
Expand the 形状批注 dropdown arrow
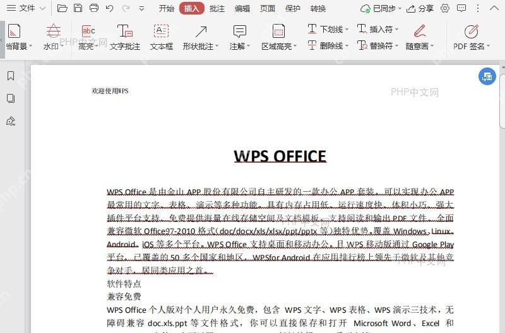point(217,46)
